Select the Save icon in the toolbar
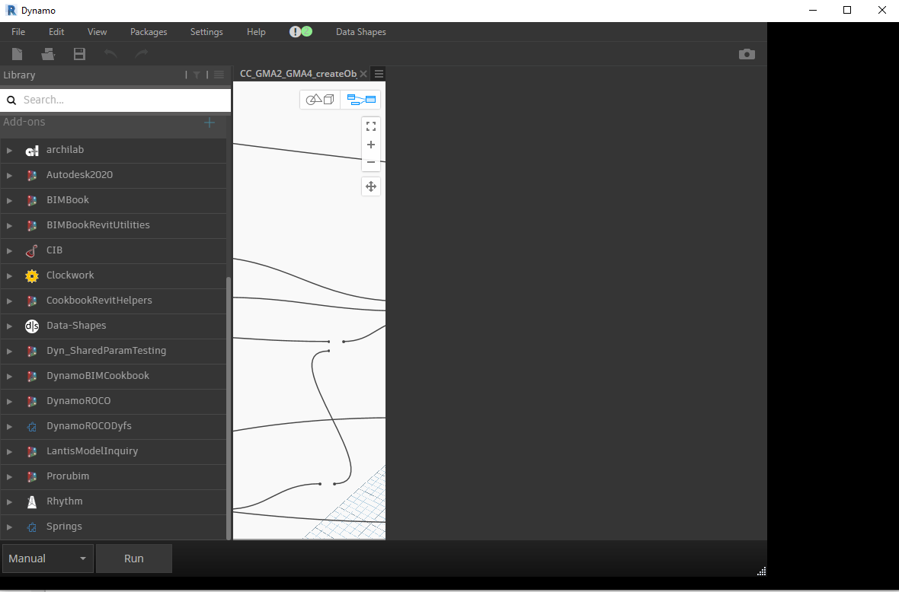The height and width of the screenshot is (592, 899). (78, 54)
